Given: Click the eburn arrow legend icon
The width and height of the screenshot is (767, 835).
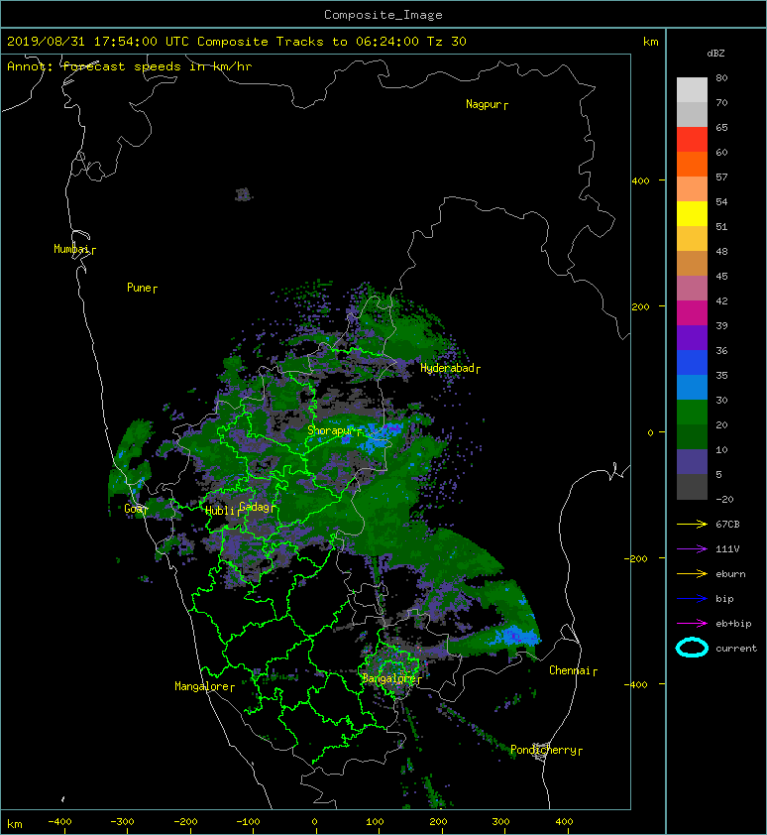Looking at the screenshot, I should [x=692, y=573].
